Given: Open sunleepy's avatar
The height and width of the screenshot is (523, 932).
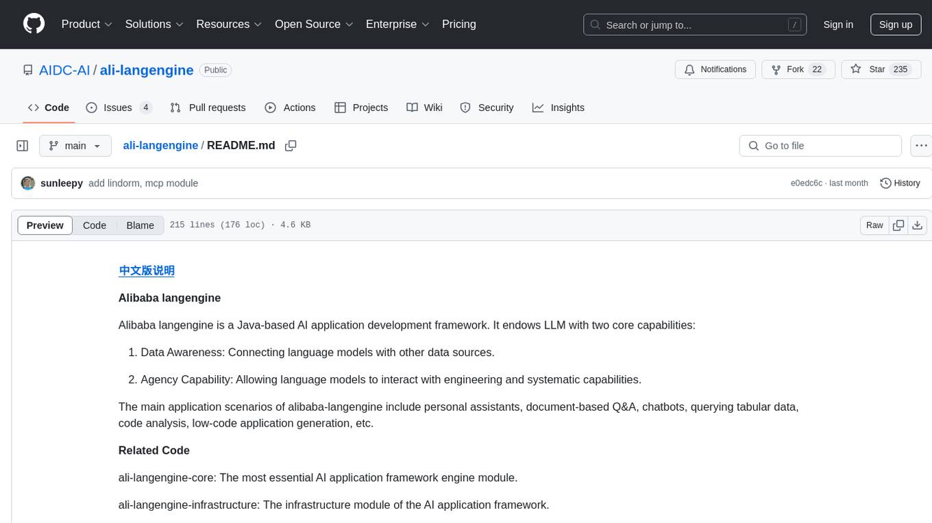Looking at the screenshot, I should (x=28, y=183).
